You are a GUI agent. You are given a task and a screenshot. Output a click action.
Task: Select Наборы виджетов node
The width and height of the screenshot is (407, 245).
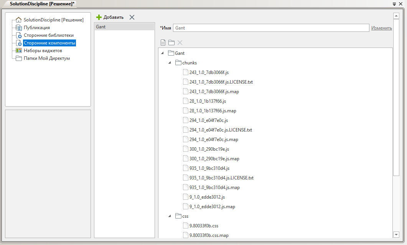point(43,51)
